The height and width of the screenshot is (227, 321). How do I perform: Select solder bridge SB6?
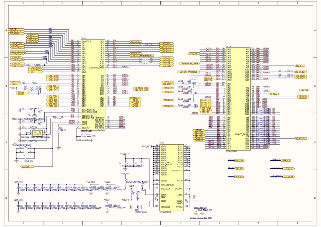pos(185,100)
